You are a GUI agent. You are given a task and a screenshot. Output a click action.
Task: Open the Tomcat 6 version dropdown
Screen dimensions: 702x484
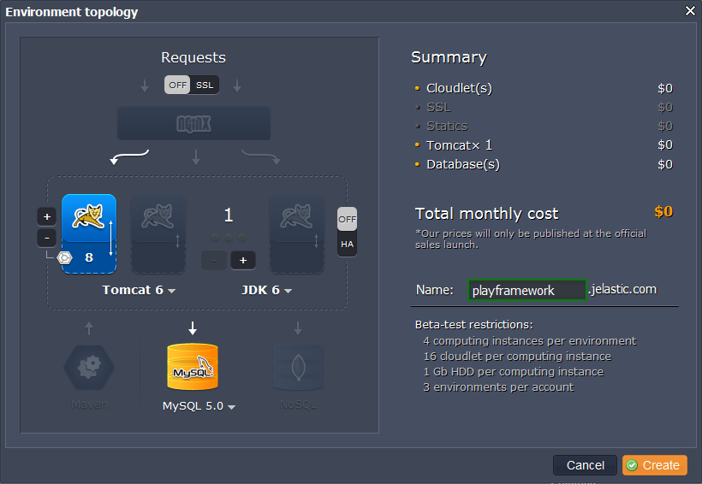pyautogui.click(x=139, y=290)
